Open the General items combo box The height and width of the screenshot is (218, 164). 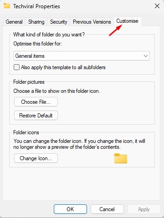[82, 56]
